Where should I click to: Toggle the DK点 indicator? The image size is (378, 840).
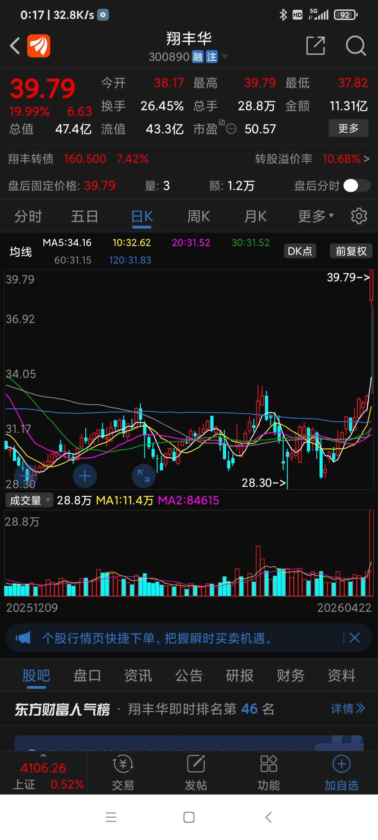pos(300,251)
